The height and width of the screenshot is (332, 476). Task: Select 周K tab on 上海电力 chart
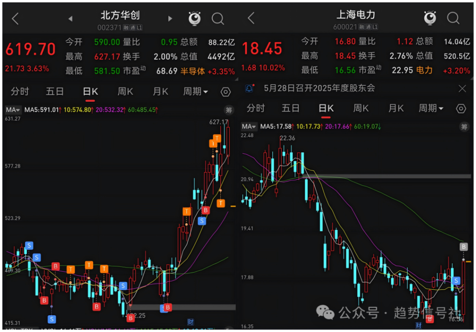pos(361,108)
